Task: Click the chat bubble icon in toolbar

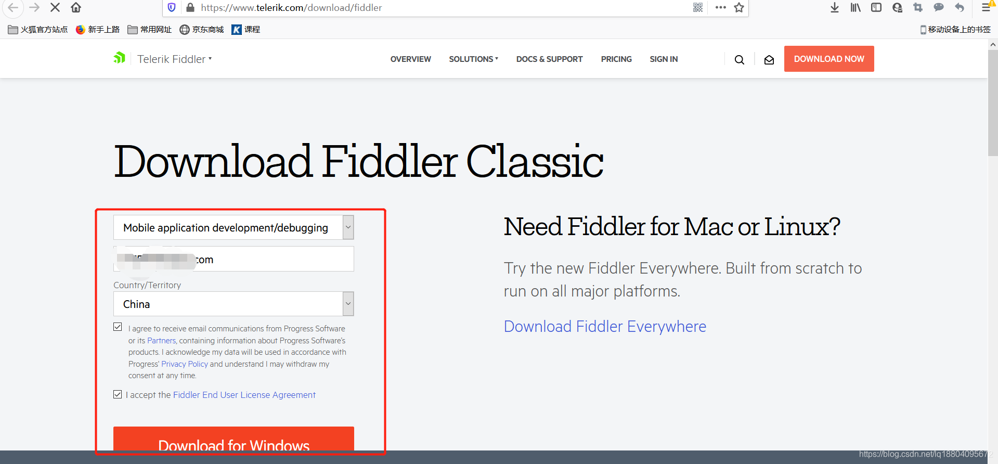Action: point(939,7)
